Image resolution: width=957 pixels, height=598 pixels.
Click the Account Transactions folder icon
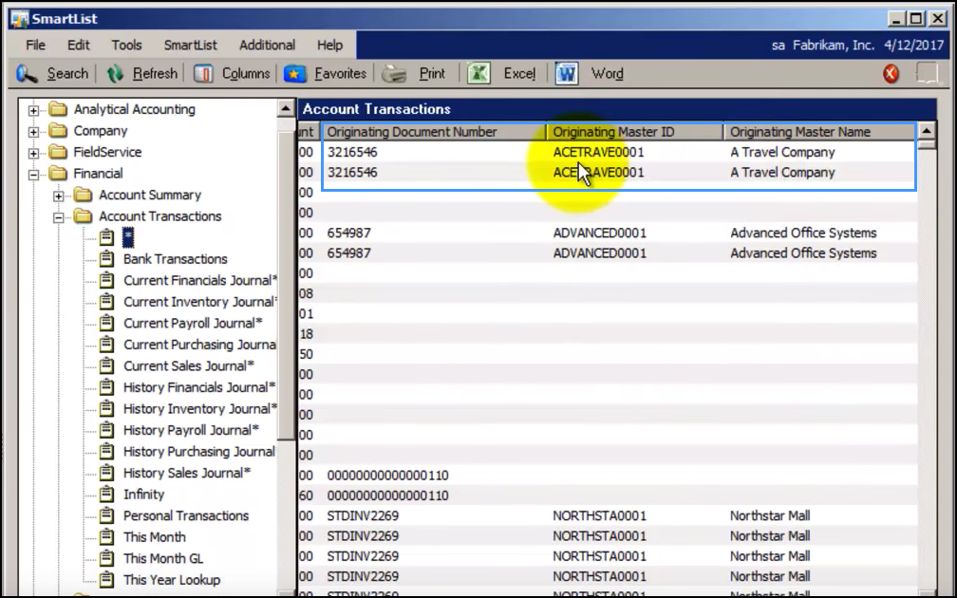click(x=83, y=216)
